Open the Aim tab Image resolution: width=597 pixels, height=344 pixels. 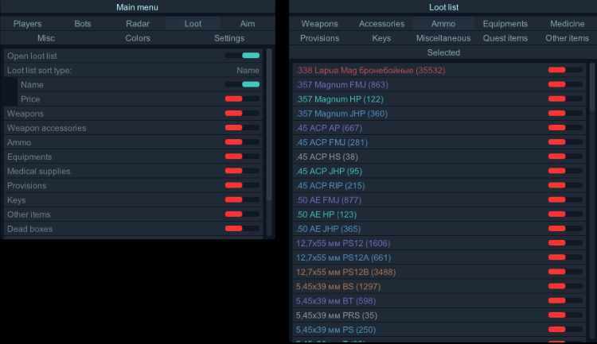tap(248, 24)
